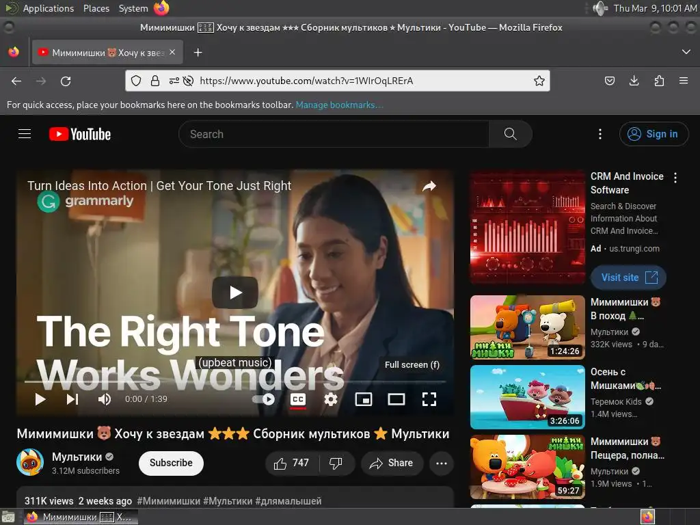Play the video from control bar
Screen dimensions: 700x525
40,399
